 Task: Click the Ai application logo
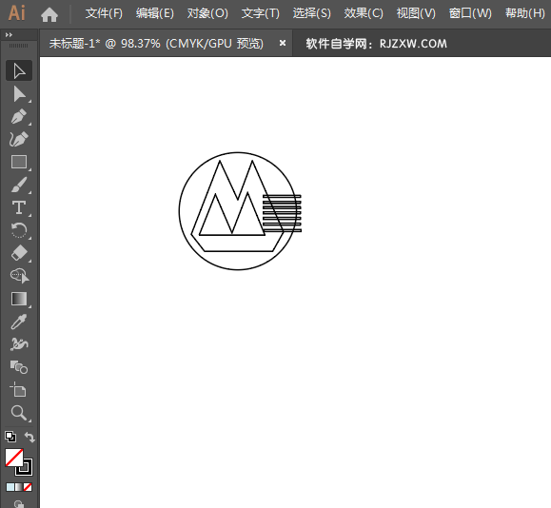point(17,13)
